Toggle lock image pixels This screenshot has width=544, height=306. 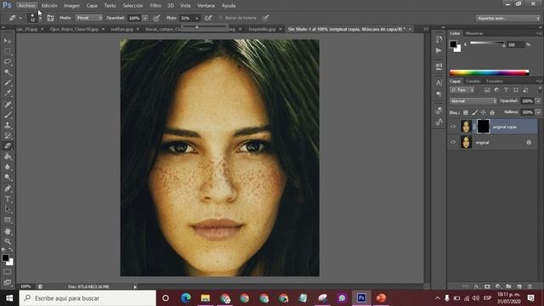click(474, 112)
